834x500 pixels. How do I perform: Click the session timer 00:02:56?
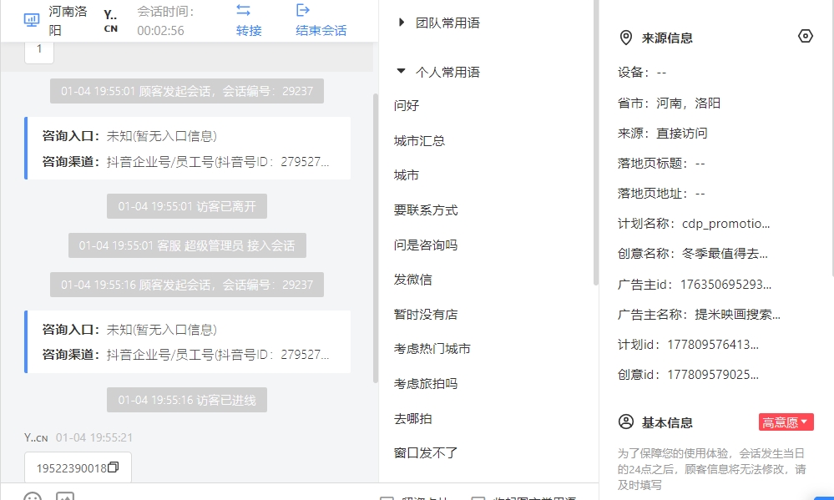[160, 31]
